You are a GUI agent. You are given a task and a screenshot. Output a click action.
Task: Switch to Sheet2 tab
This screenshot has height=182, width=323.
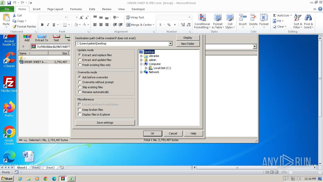[x=36, y=168]
